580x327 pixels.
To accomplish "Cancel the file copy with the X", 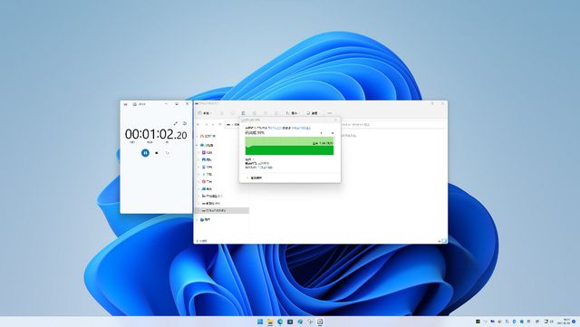I will pos(333,133).
